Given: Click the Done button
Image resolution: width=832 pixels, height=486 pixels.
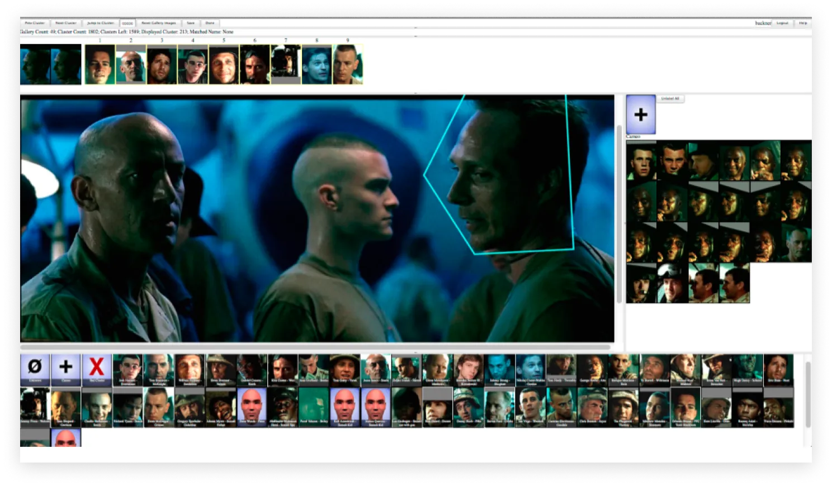Looking at the screenshot, I should (x=210, y=23).
